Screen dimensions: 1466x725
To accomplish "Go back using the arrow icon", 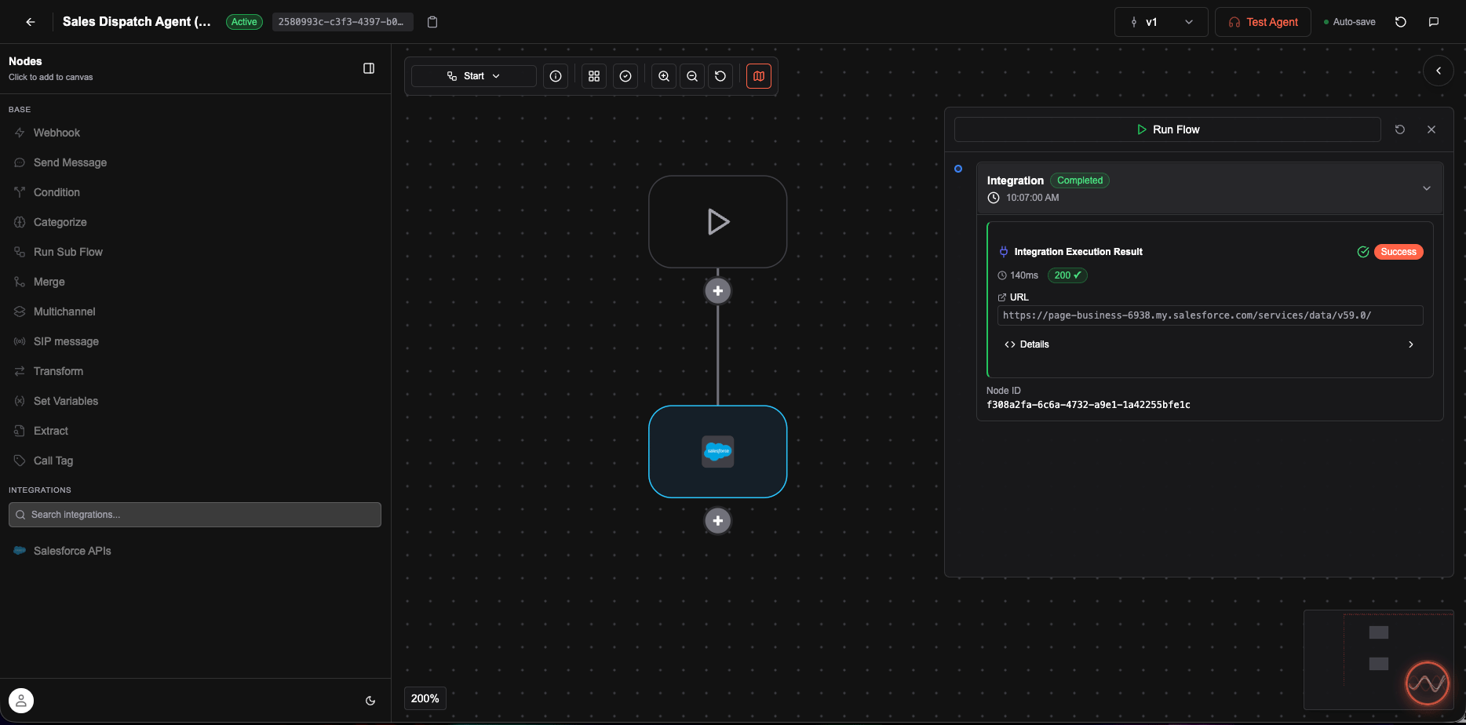I will coord(31,22).
